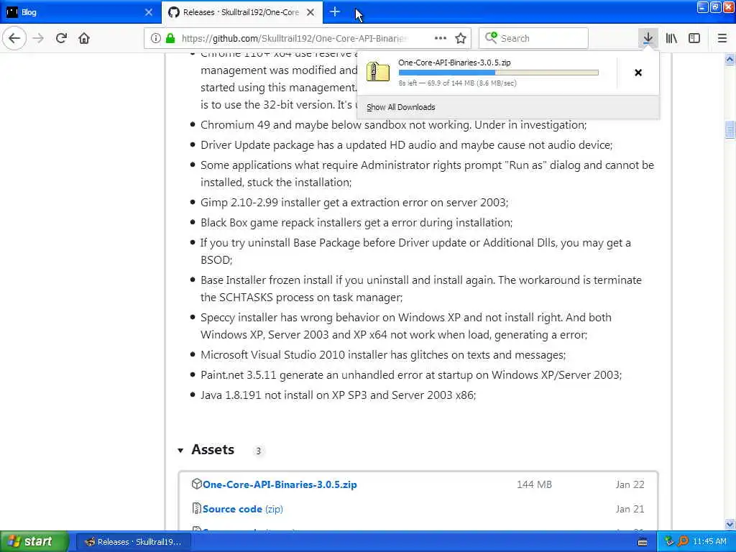Open page actions three-dot menu
This screenshot has height=552, width=736.
click(441, 38)
